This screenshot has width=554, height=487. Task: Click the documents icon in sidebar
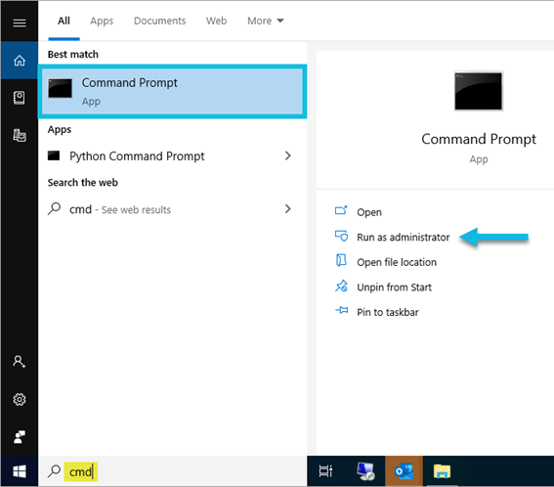(20, 136)
